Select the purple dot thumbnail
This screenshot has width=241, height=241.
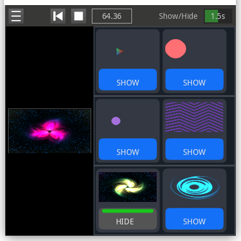click(116, 121)
